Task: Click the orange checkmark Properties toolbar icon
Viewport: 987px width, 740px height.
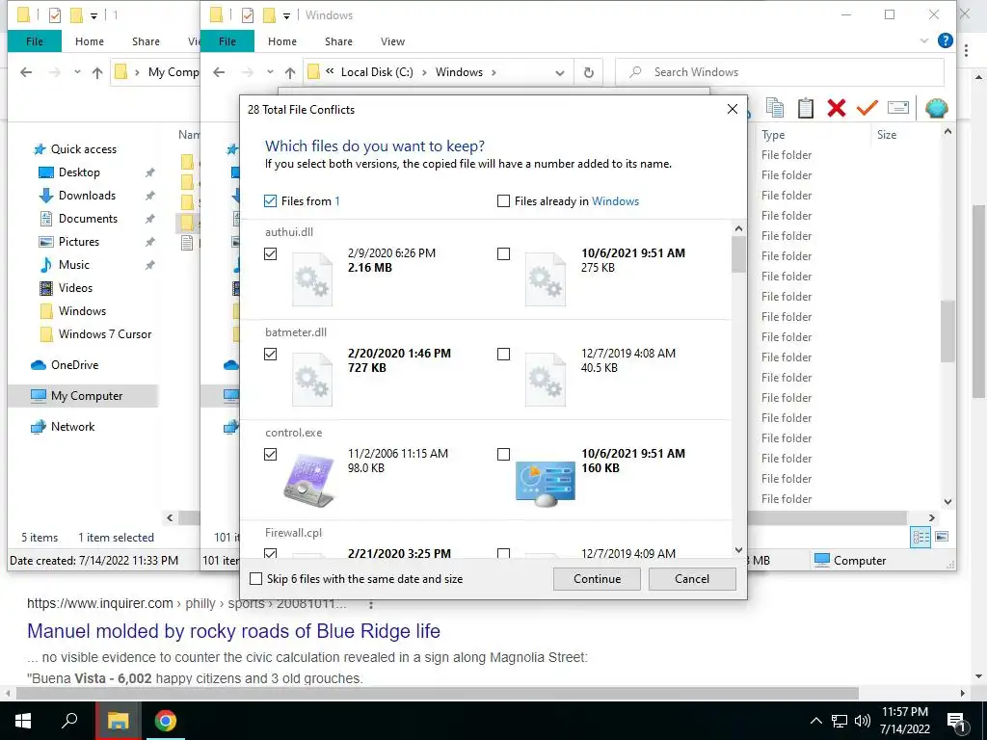Action: [x=867, y=108]
